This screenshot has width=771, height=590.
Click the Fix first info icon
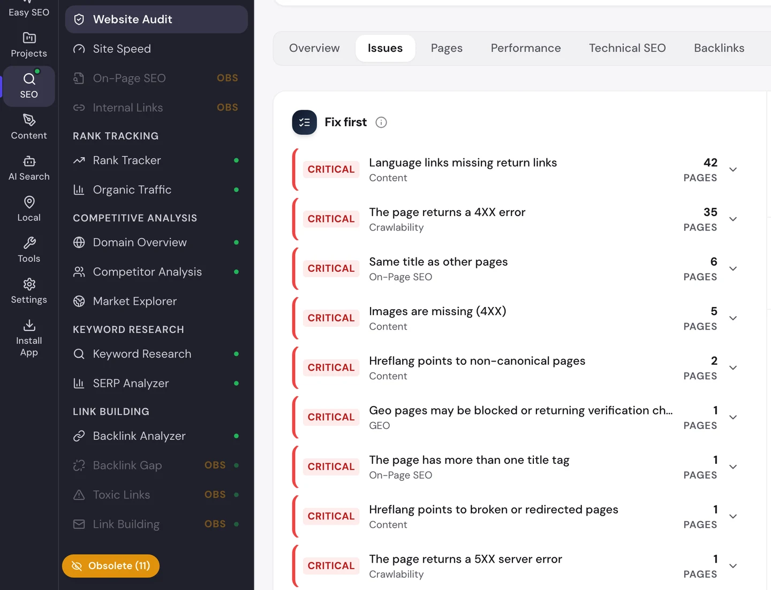click(x=381, y=122)
